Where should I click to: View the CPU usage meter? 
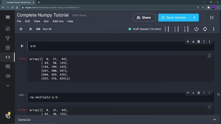coord(176,29)
